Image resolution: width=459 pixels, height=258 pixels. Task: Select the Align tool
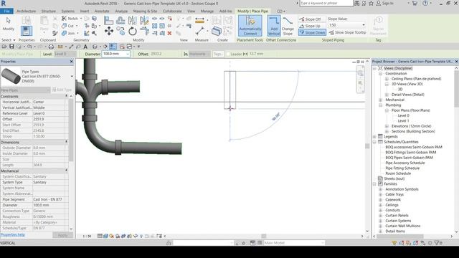pyautogui.click(x=108, y=21)
